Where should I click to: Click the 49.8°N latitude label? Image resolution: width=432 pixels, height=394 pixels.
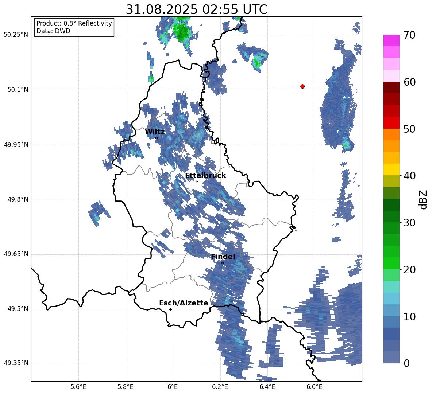18,199
